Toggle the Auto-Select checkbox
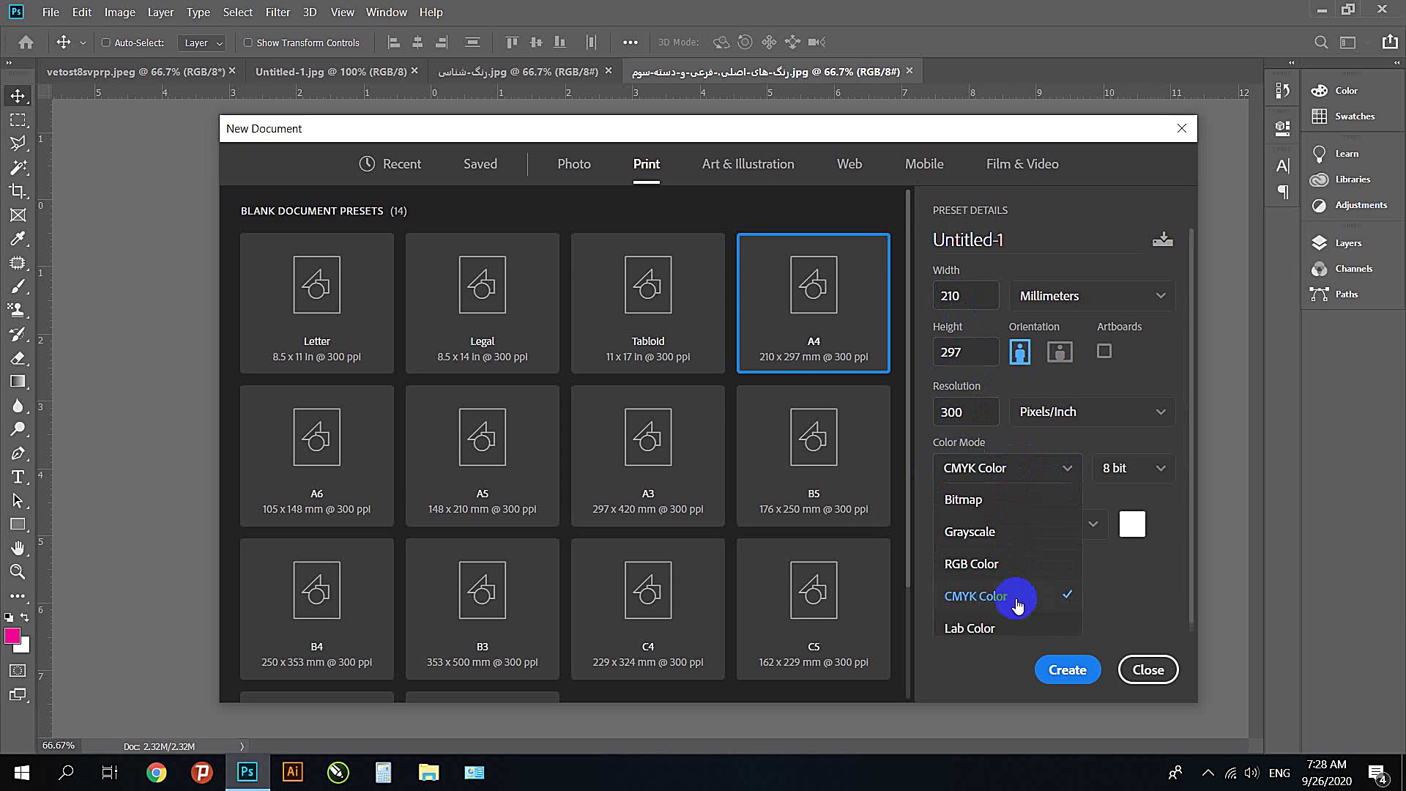Screen dimensions: 1406x791 click(x=106, y=43)
